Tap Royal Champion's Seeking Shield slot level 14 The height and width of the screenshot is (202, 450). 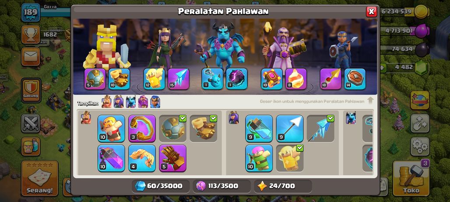pyautogui.click(x=355, y=79)
